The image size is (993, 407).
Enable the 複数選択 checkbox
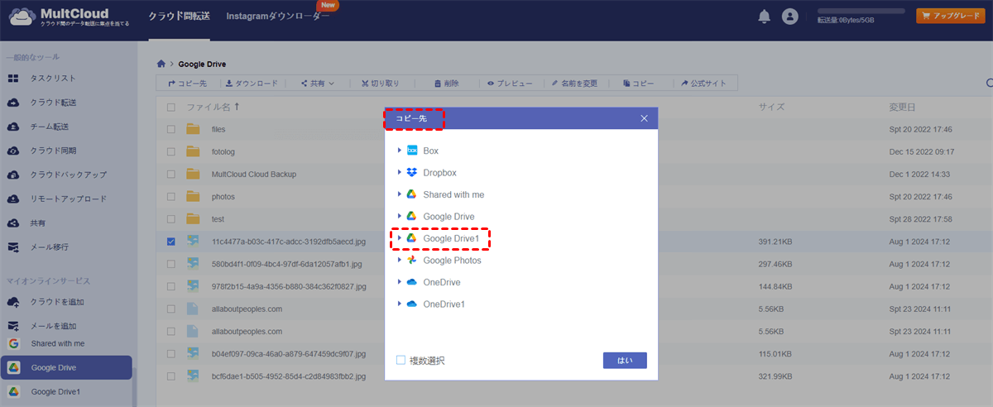[x=401, y=360]
